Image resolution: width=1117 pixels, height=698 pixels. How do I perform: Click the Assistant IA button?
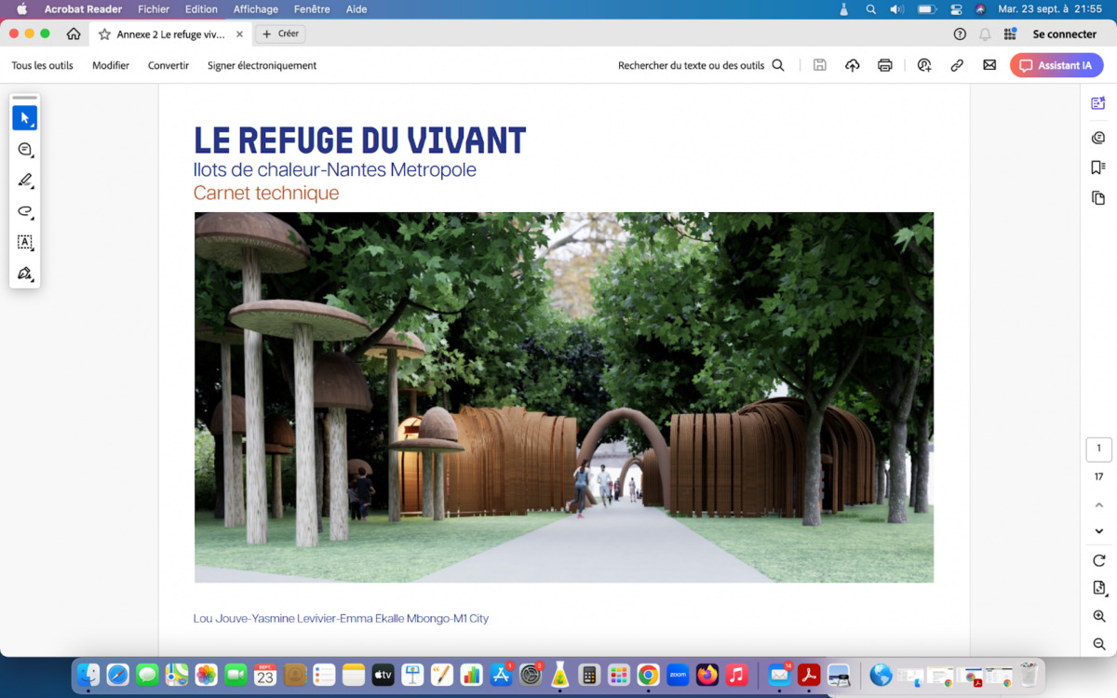[x=1056, y=65]
